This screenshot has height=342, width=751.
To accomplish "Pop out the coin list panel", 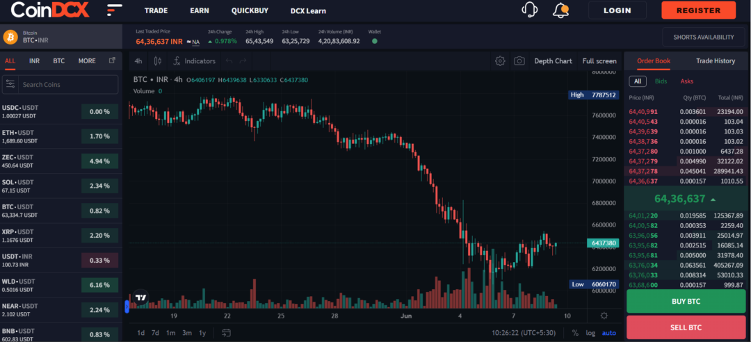I will (x=112, y=60).
